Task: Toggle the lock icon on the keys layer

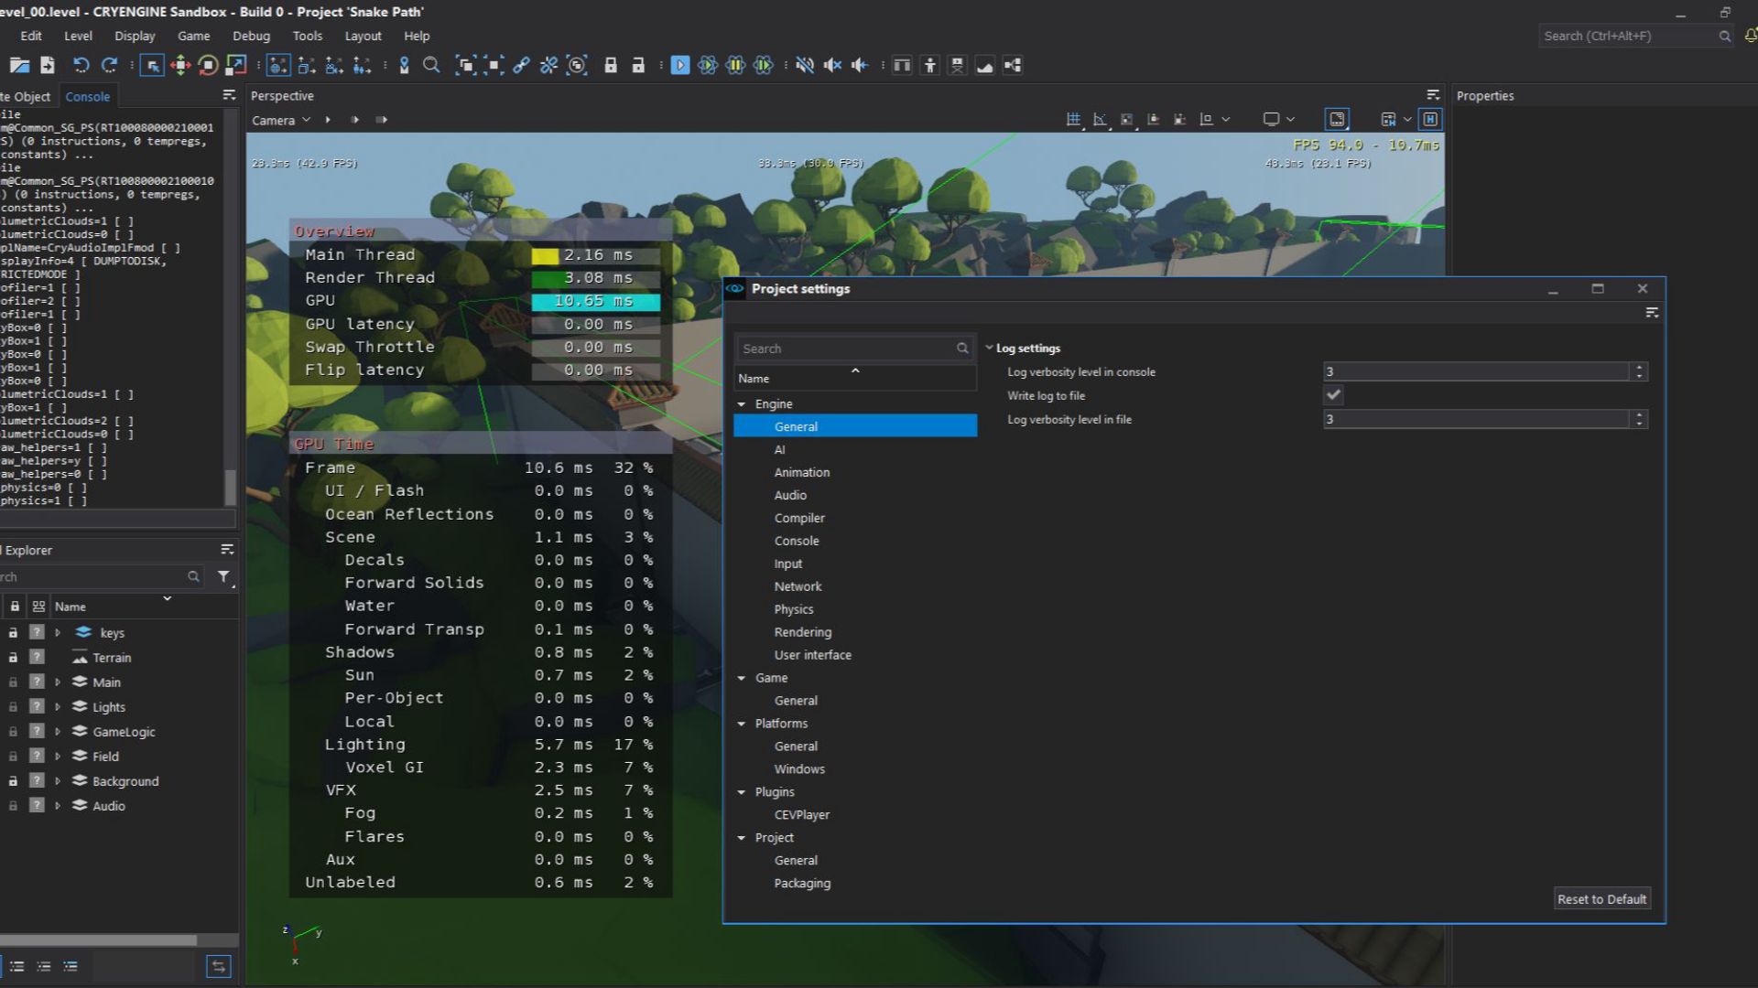Action: 13,633
